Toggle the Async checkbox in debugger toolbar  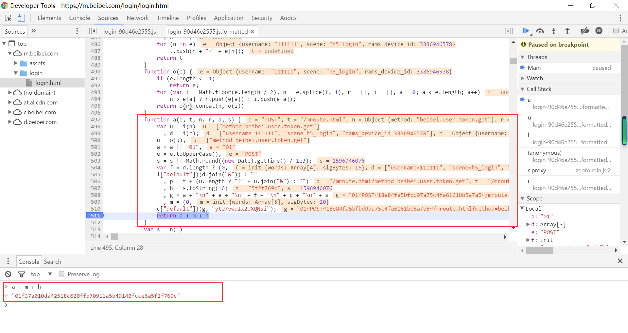616,31
